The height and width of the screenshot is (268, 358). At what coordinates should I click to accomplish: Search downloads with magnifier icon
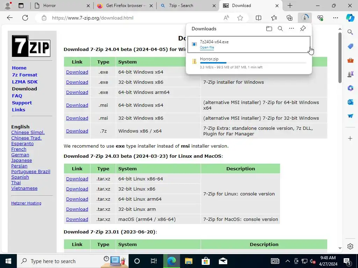(280, 29)
